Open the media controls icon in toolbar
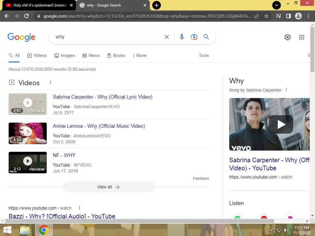 click(x=279, y=16)
